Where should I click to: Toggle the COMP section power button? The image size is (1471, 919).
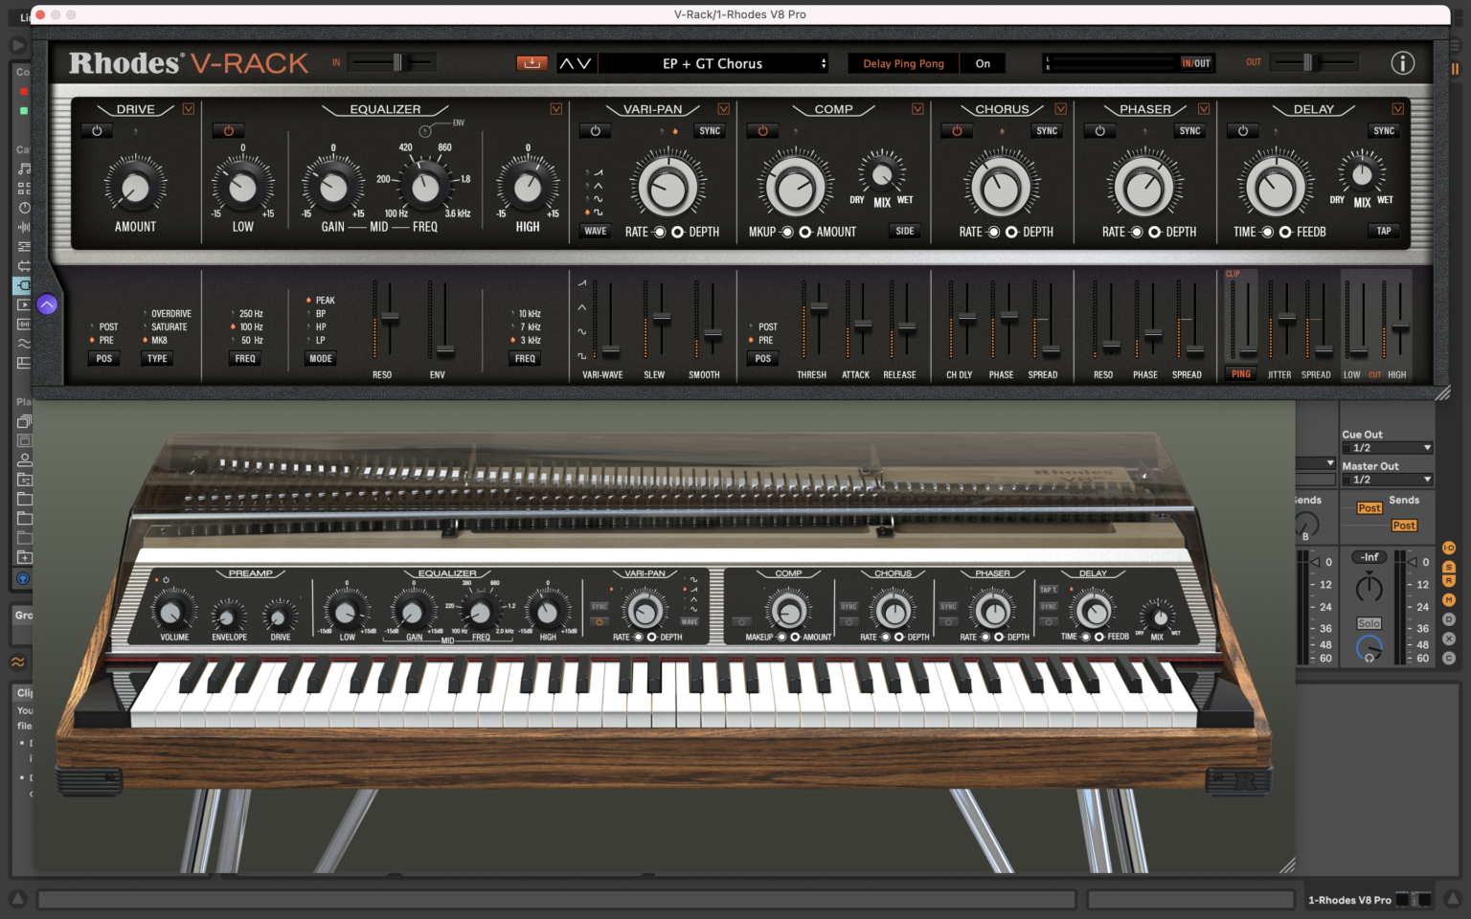point(762,130)
